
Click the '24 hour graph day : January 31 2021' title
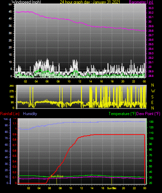point(90,2)
